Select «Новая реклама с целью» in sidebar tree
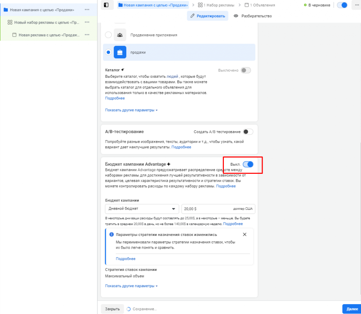This screenshot has width=361, height=314. click(x=49, y=35)
